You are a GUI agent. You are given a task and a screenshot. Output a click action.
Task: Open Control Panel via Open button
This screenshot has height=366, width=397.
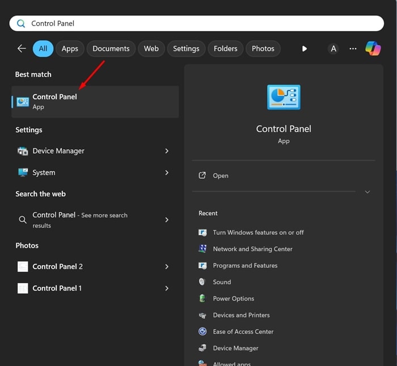pyautogui.click(x=220, y=176)
